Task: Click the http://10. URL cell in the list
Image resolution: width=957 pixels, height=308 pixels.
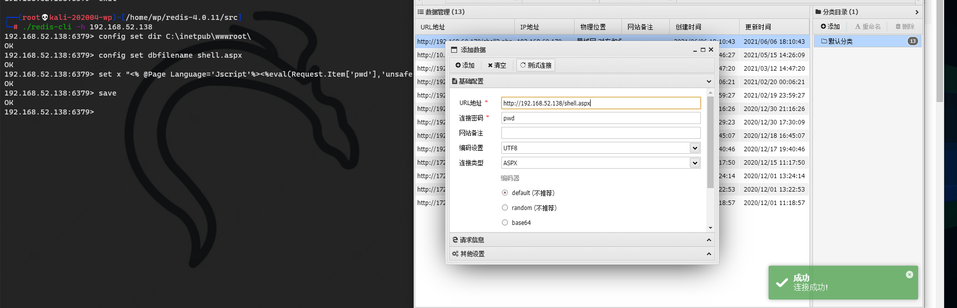Action: pyautogui.click(x=431, y=55)
